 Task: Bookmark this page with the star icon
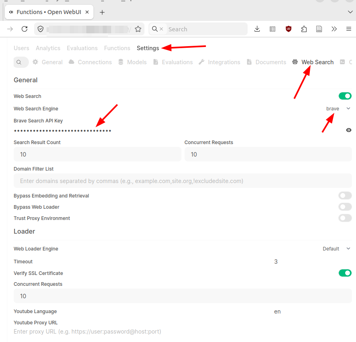coord(138,29)
